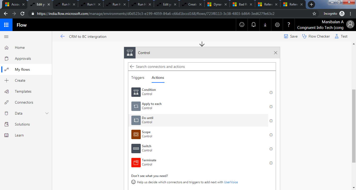Show info for the Scope action
The height and width of the screenshot is (190, 356).
[x=271, y=135]
